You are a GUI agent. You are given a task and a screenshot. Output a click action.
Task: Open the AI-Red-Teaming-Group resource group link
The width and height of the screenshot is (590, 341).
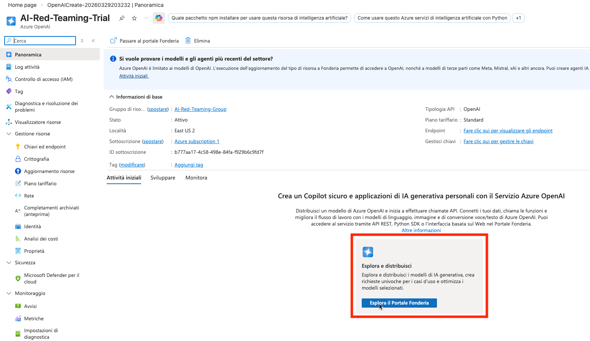200,109
